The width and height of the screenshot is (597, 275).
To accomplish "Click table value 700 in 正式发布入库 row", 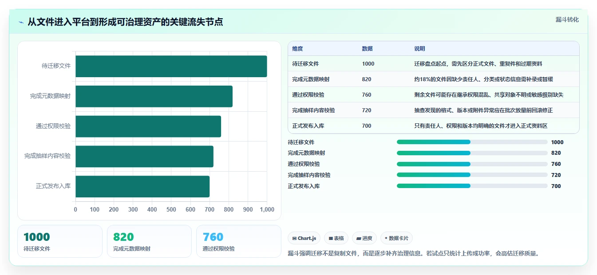I will 367,126.
